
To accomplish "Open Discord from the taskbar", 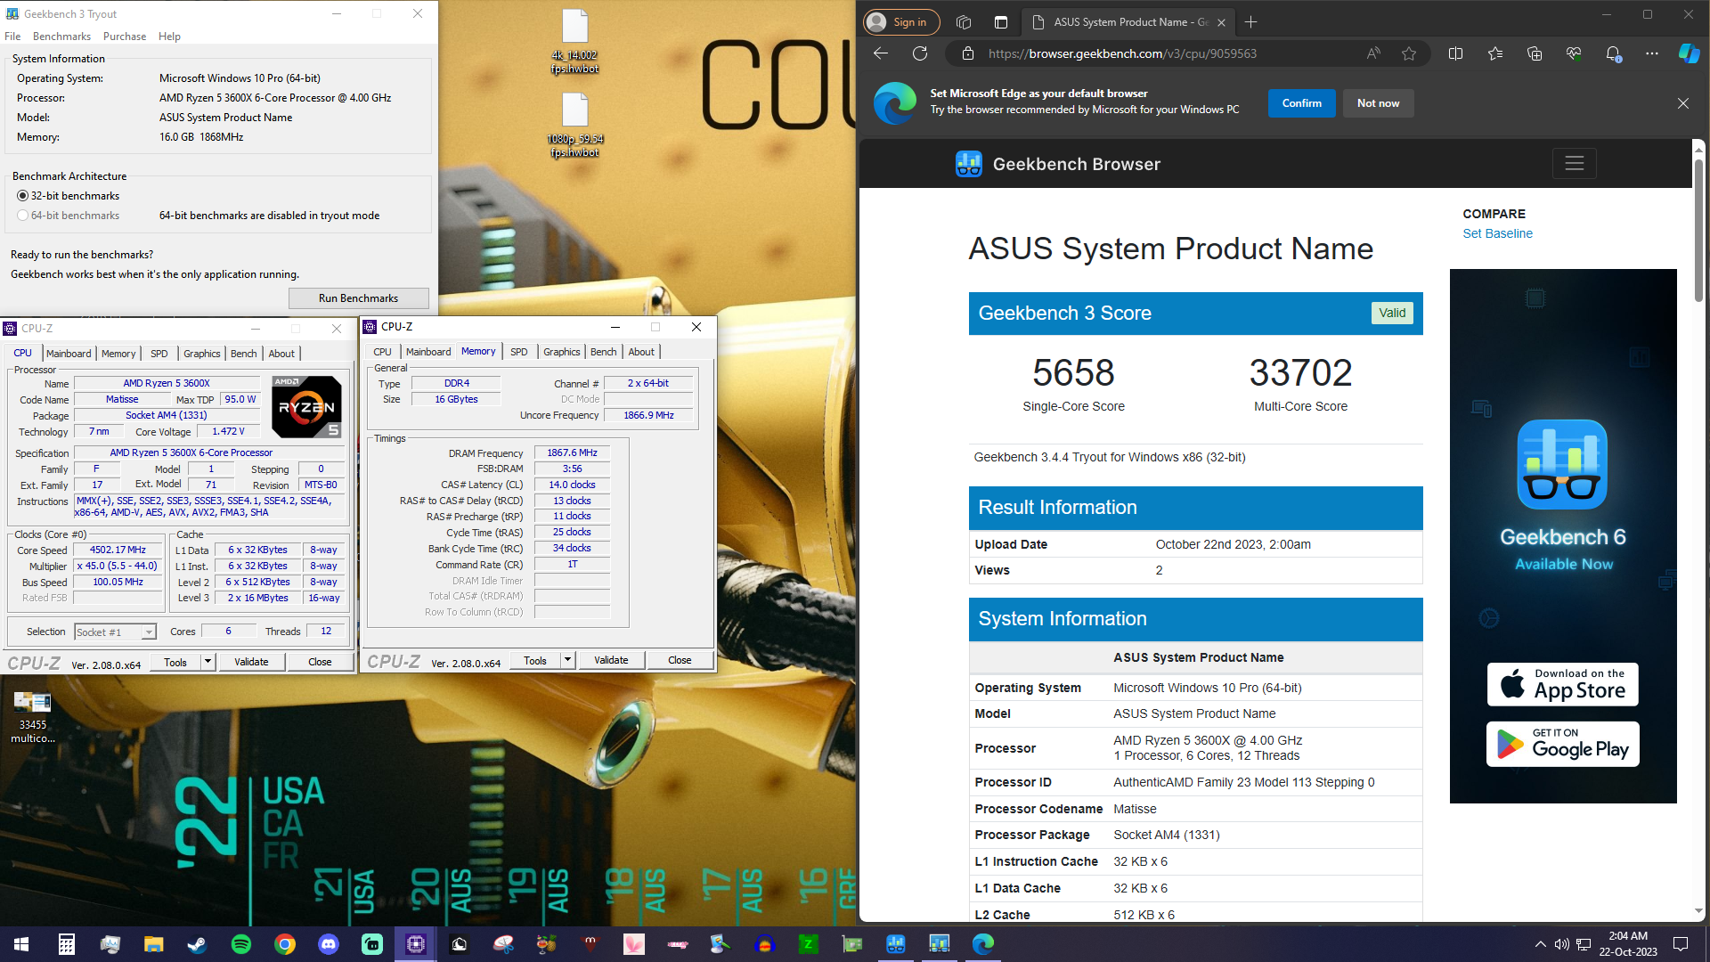I will pos(329,944).
